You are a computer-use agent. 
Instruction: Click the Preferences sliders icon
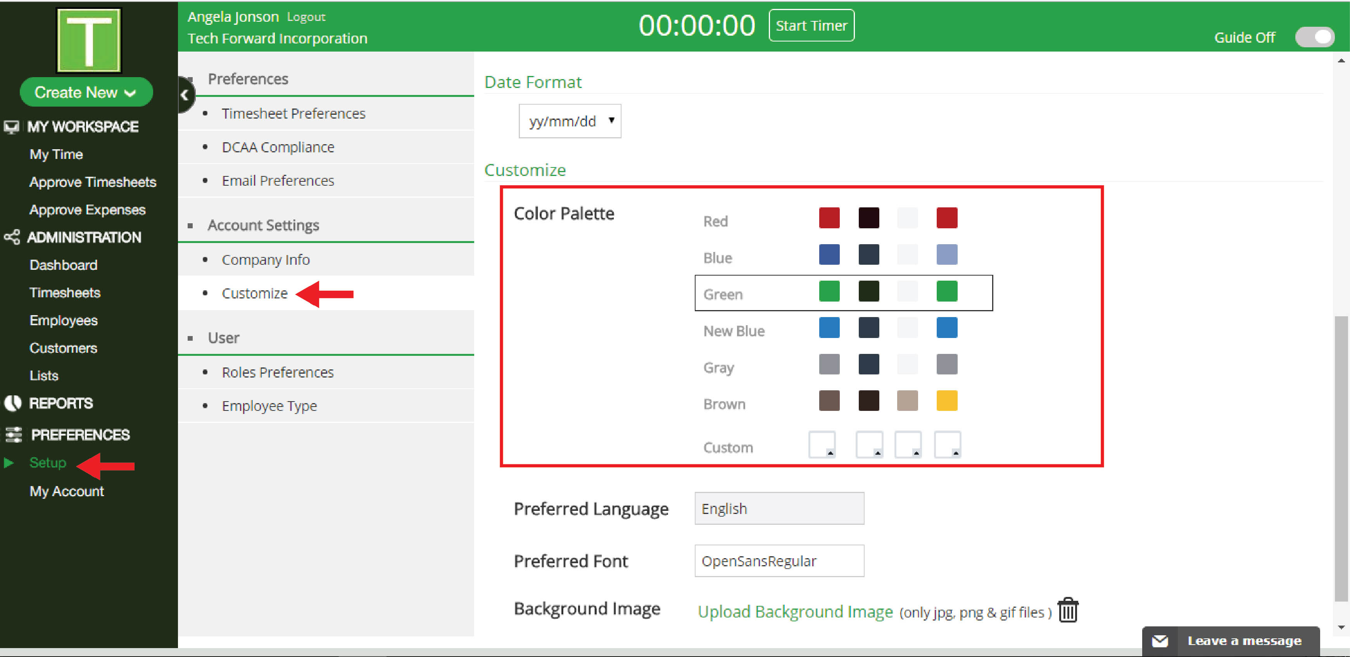point(13,435)
